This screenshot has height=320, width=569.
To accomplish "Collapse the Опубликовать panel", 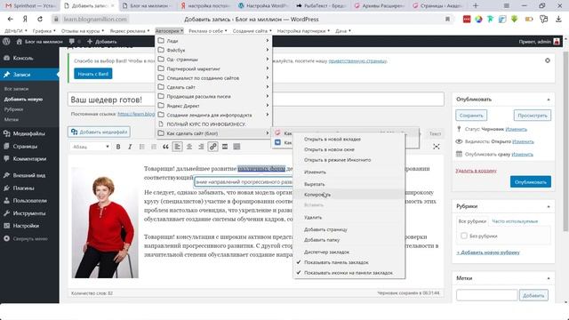I will coord(549,100).
